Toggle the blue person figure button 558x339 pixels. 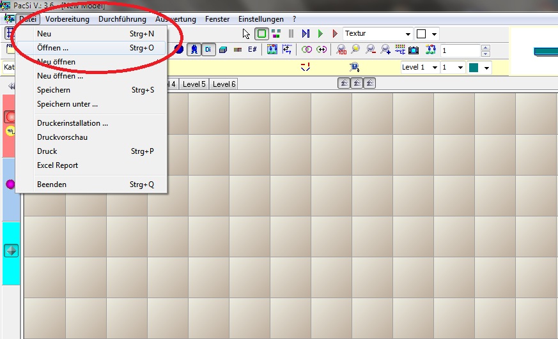(x=194, y=49)
